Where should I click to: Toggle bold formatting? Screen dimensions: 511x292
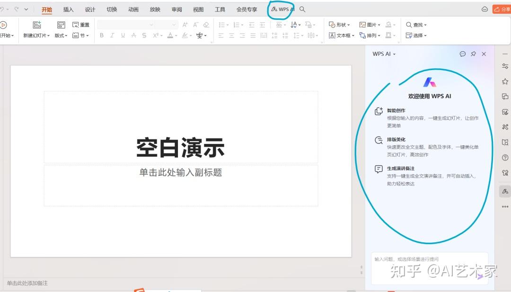[101, 35]
